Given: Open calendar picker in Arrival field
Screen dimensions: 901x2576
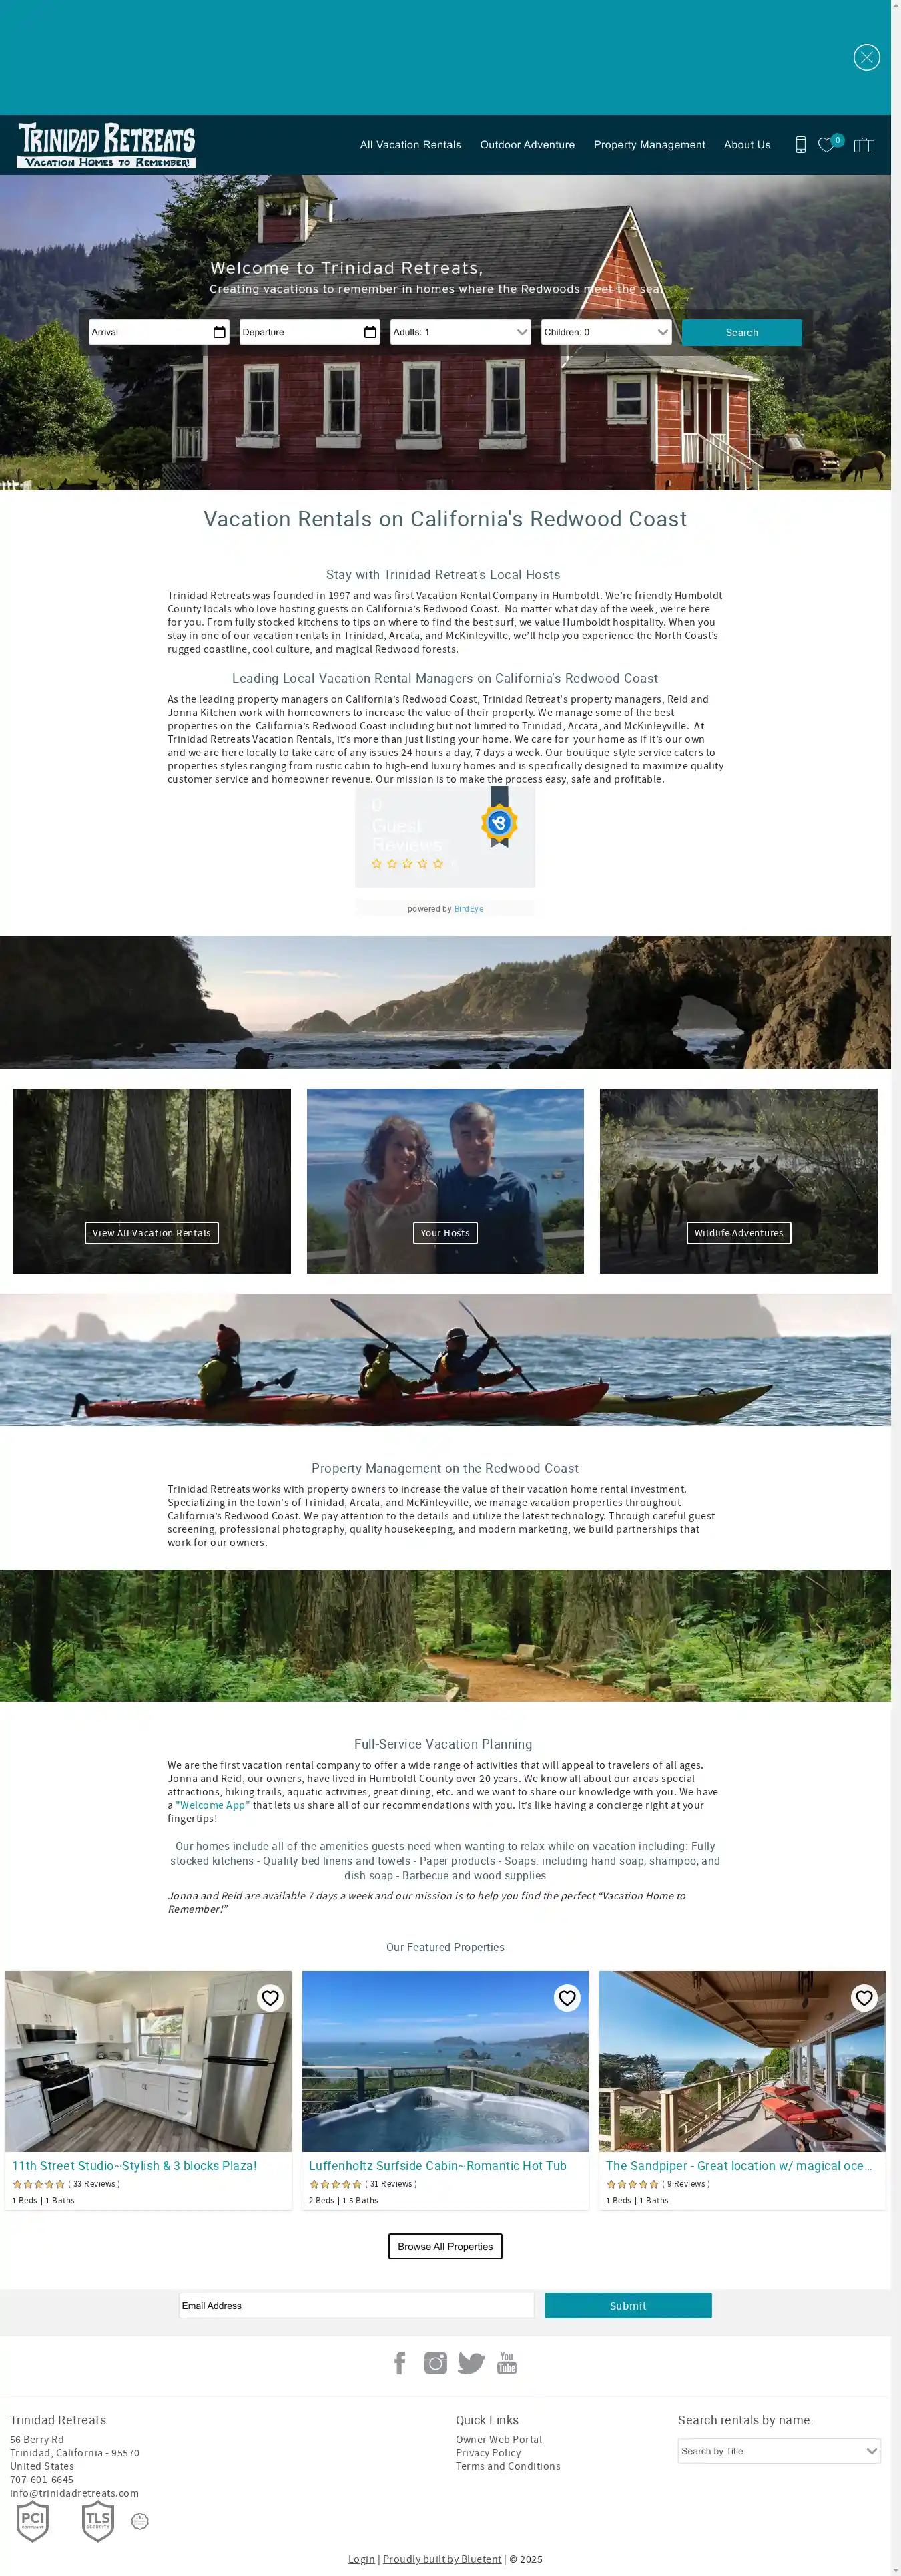Looking at the screenshot, I should [x=220, y=332].
